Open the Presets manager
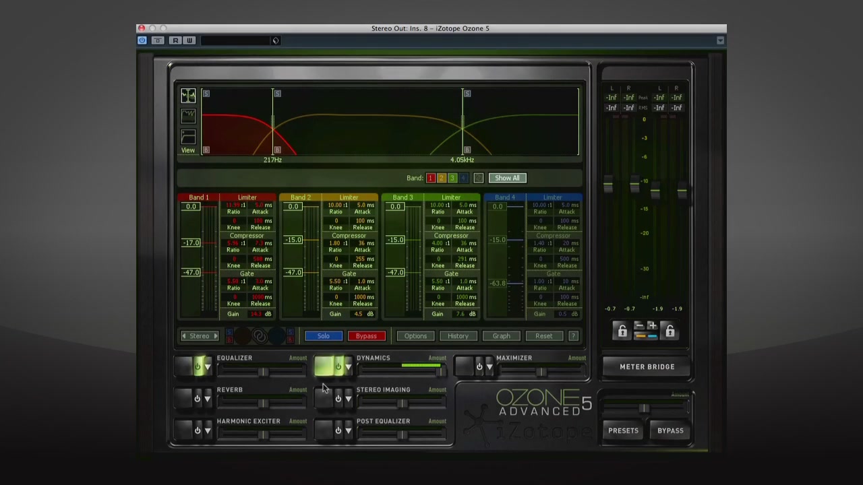 pos(623,430)
